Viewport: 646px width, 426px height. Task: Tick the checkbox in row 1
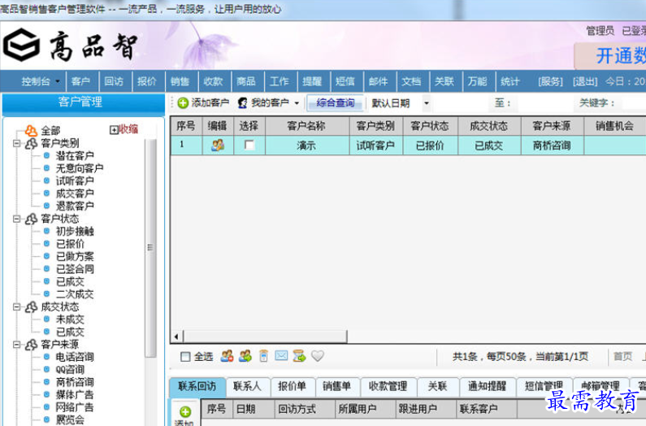(x=249, y=146)
